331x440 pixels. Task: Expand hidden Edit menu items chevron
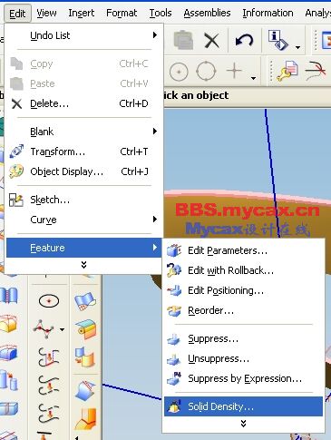tap(83, 265)
